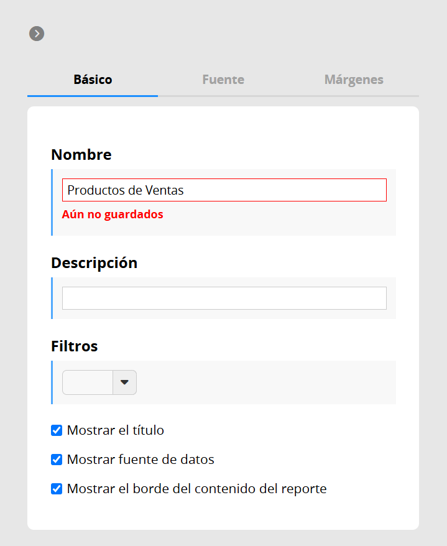Click the Descripción section heading
The height and width of the screenshot is (546, 447).
[94, 263]
